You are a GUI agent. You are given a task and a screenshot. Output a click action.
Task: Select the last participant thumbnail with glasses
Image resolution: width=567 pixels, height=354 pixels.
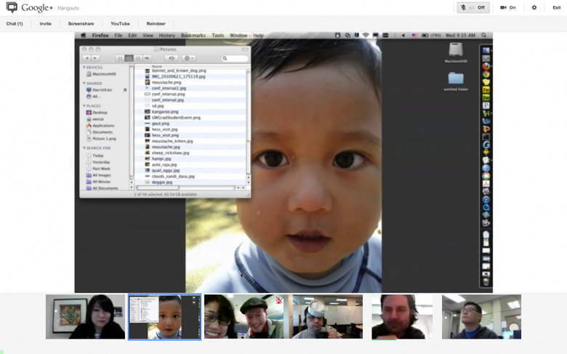point(481,317)
